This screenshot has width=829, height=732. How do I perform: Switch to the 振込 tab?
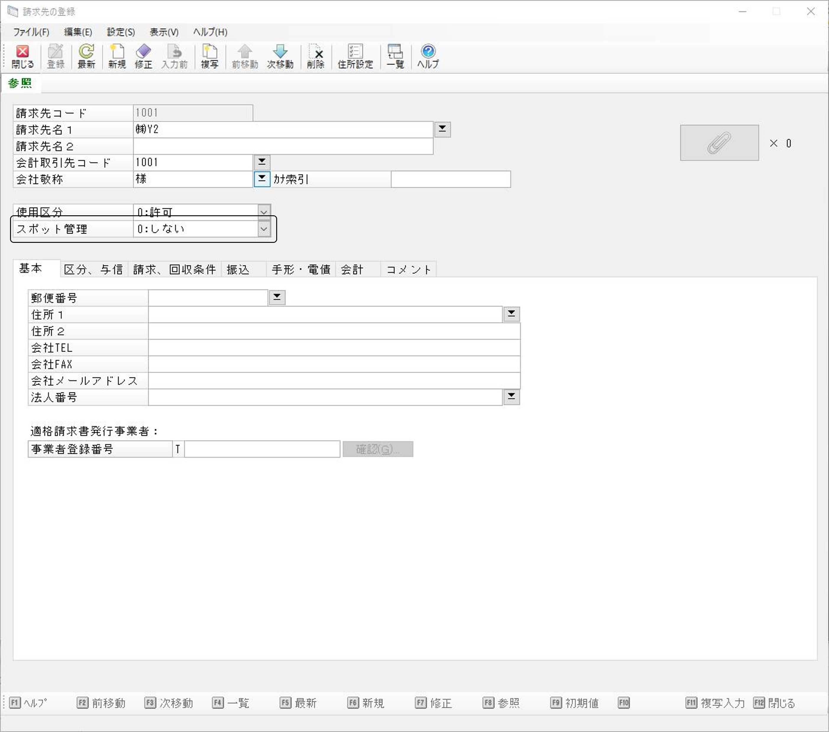238,269
